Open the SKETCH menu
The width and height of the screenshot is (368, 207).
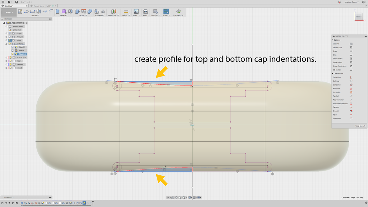pos(35,15)
